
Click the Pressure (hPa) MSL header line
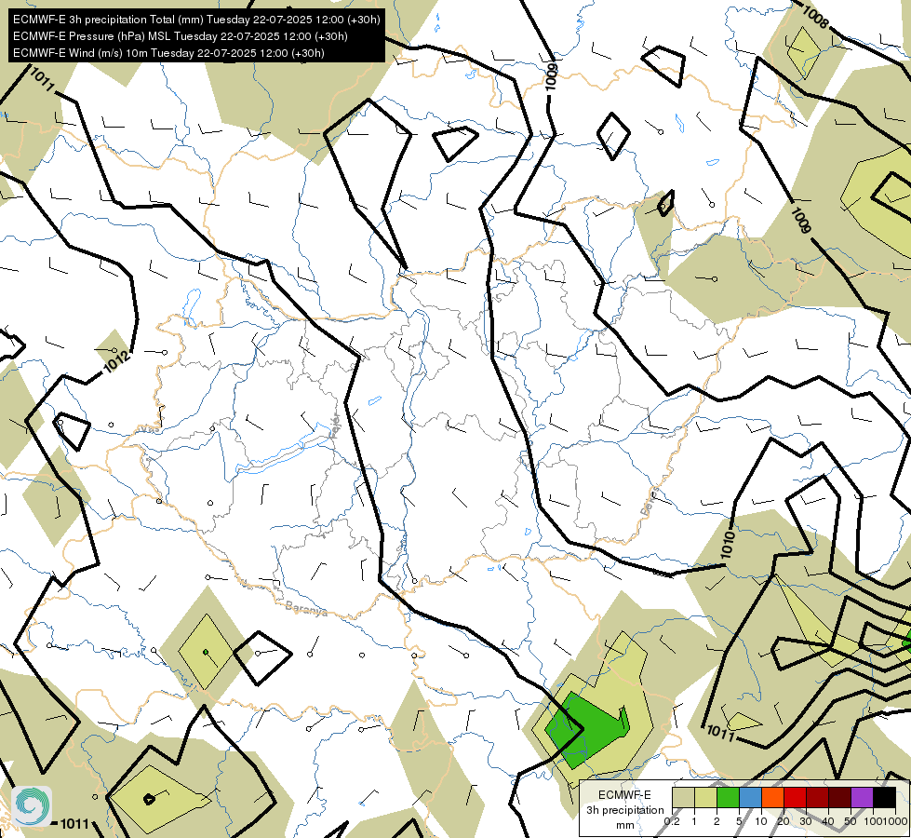click(x=181, y=36)
